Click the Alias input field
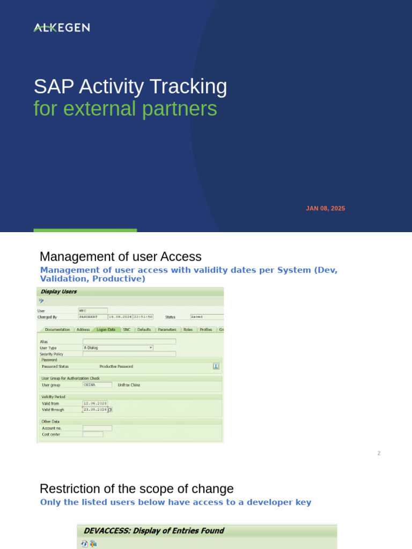This screenshot has width=412, height=549. tap(129, 342)
